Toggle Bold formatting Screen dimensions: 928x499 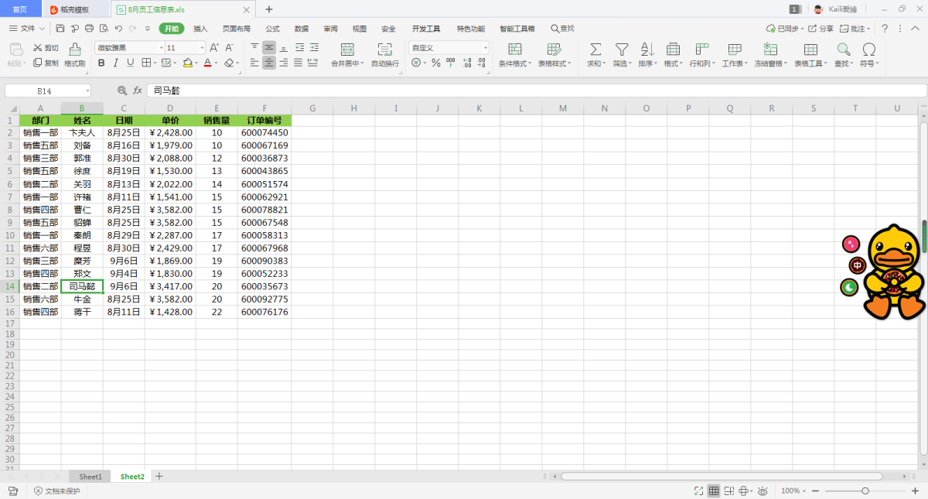(101, 63)
